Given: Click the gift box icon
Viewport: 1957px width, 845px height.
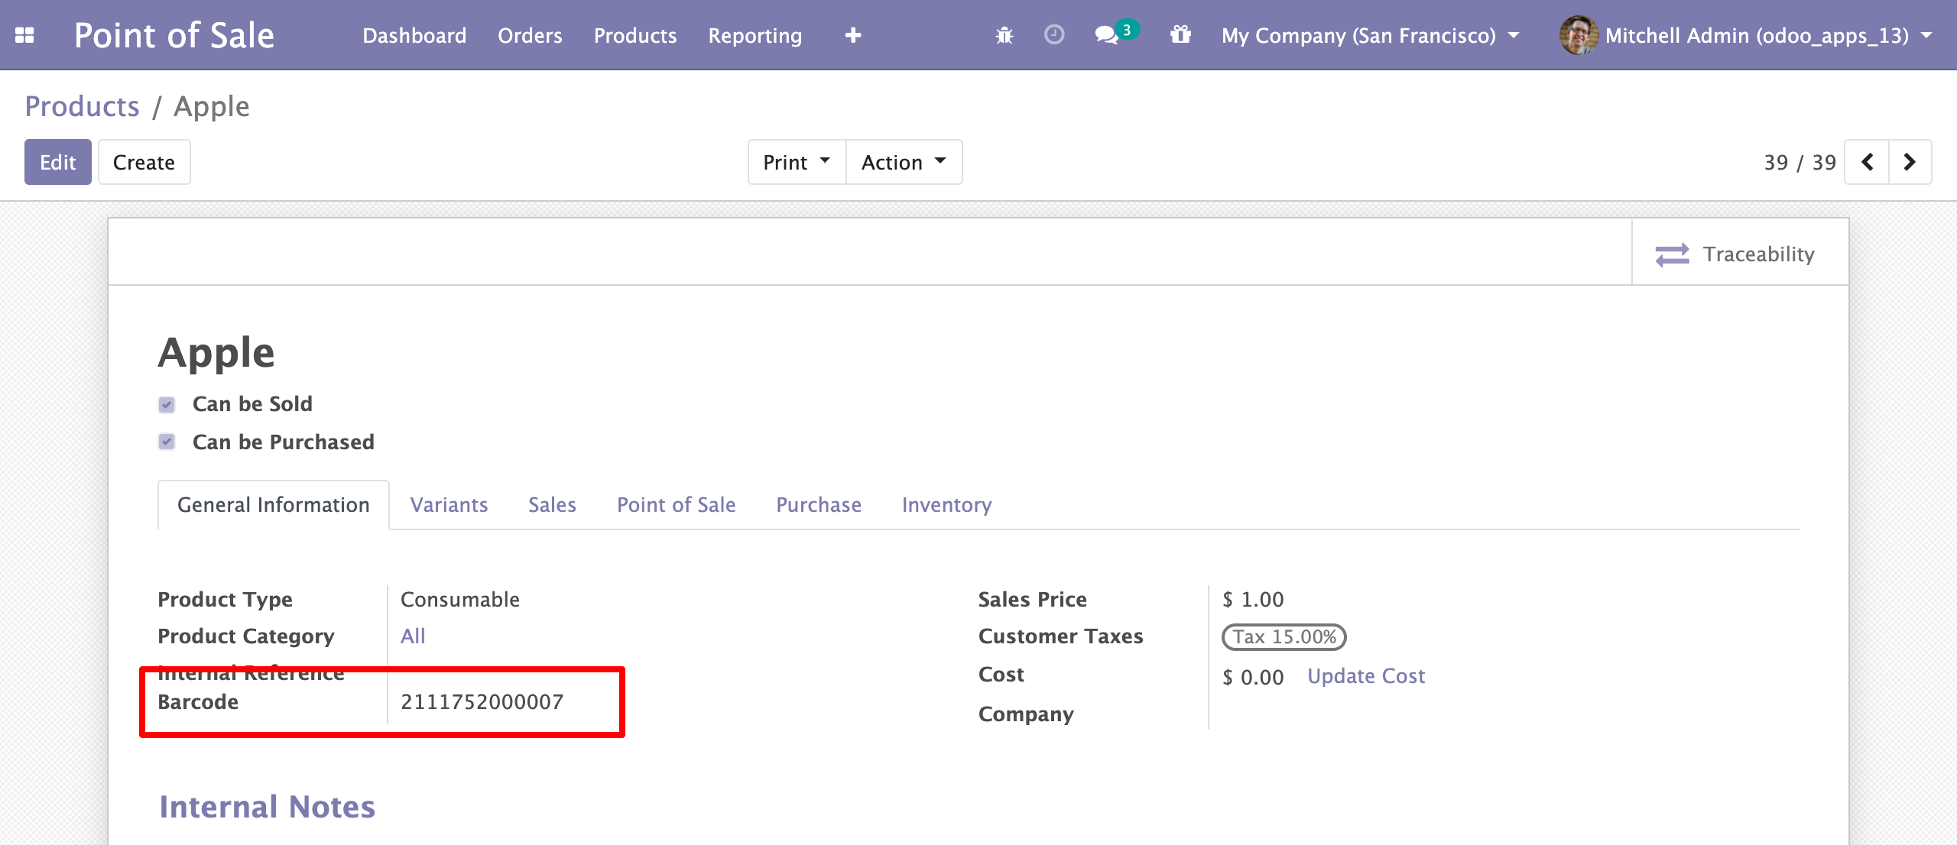Looking at the screenshot, I should point(1180,35).
